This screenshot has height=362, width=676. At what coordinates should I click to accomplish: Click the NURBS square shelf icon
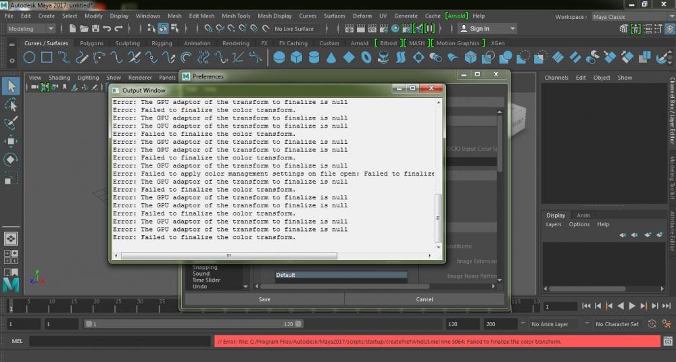(47, 58)
